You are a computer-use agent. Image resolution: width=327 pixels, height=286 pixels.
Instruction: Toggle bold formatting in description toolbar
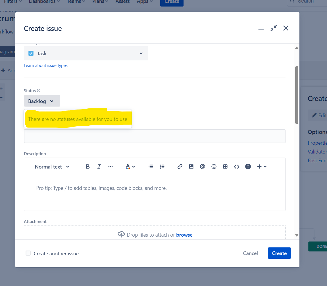click(88, 167)
